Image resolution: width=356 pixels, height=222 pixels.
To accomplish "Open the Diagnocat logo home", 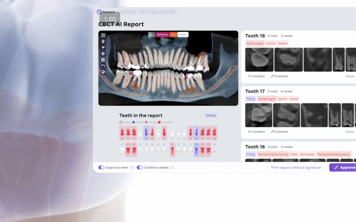I will (104, 12).
